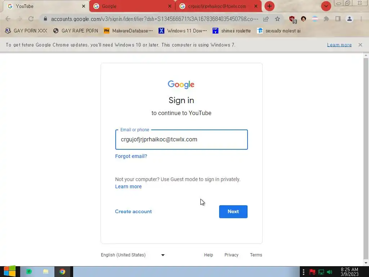
Task: Restore down the Chrome window
Action: 348,3
